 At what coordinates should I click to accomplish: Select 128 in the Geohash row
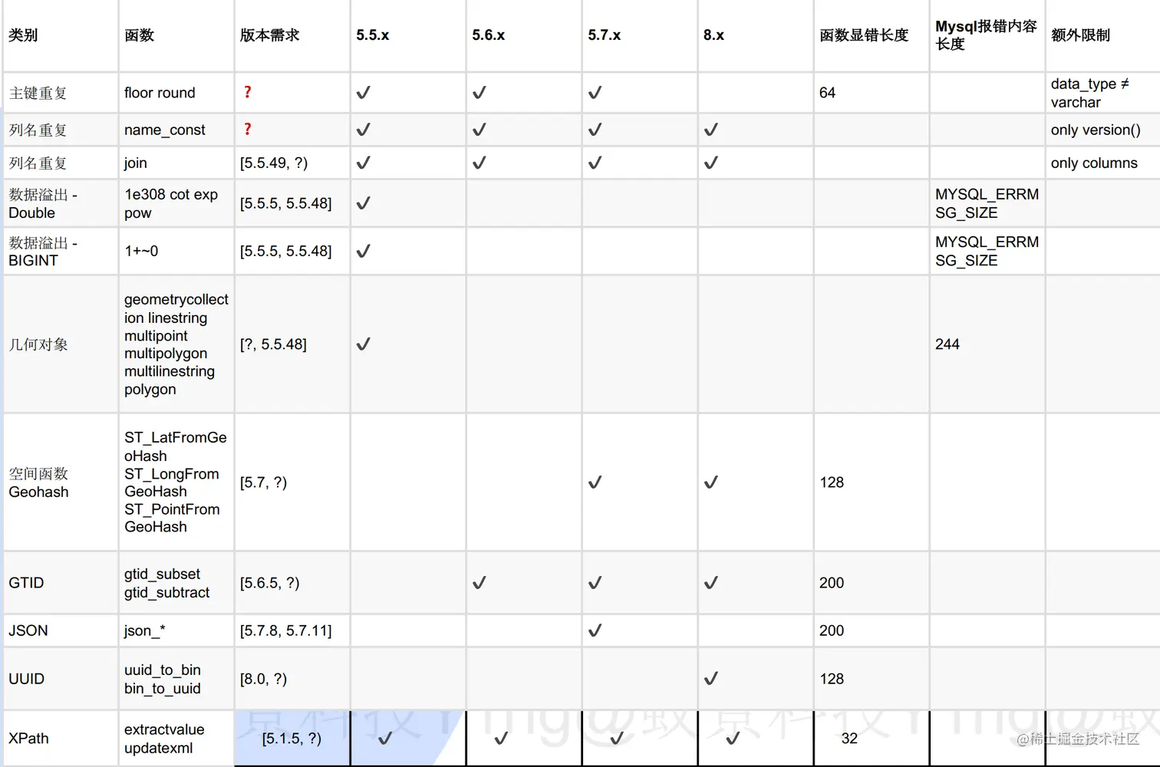[x=872, y=482]
